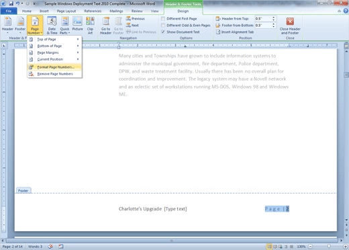Switch to the Home tab
Viewport: 349px width, 250px height.
(x=27, y=11)
